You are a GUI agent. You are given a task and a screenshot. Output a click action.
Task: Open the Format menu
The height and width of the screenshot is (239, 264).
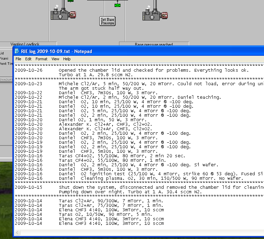pos(41,59)
